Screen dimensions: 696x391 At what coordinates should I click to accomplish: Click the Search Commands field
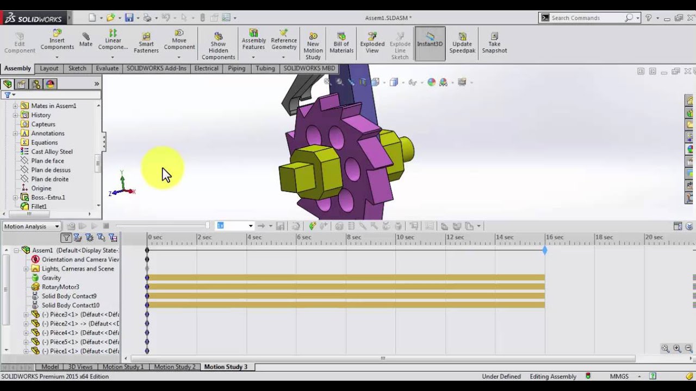tap(586, 18)
